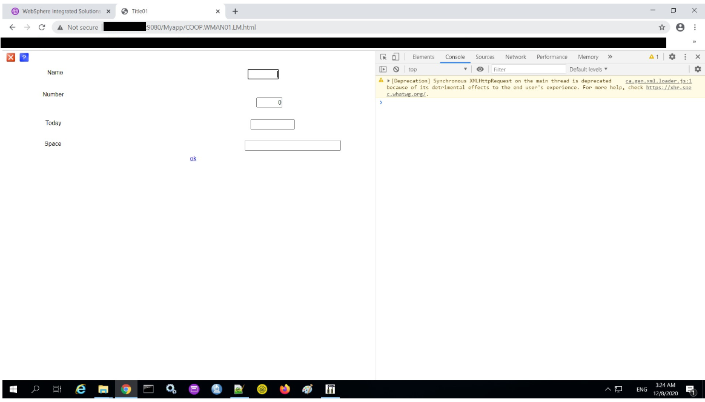The width and height of the screenshot is (705, 402).
Task: Show the console sidebar panel
Action: click(383, 70)
